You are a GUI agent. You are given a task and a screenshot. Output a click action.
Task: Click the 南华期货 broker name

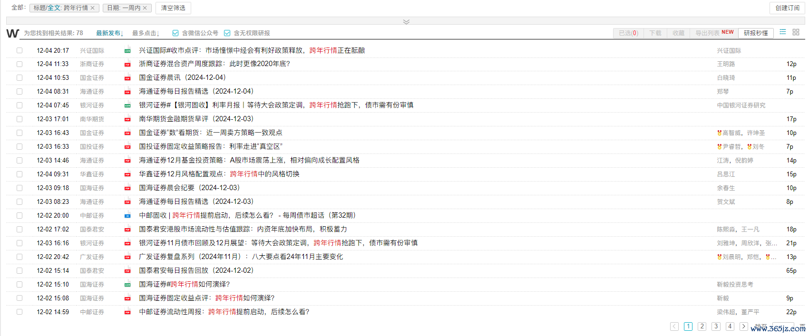tap(92, 119)
